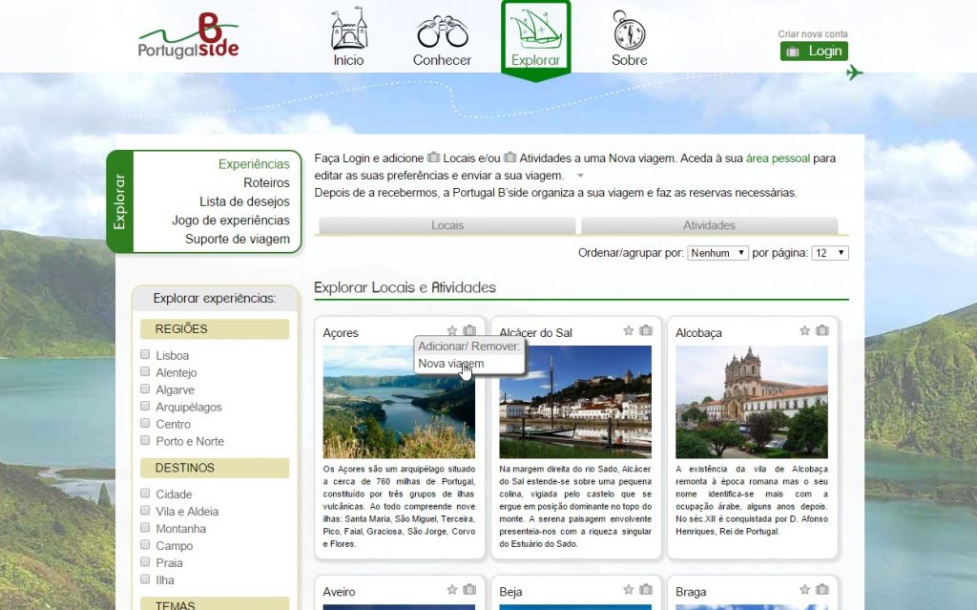Follow the área pessoal link
This screenshot has width=977, height=610.
click(779, 158)
